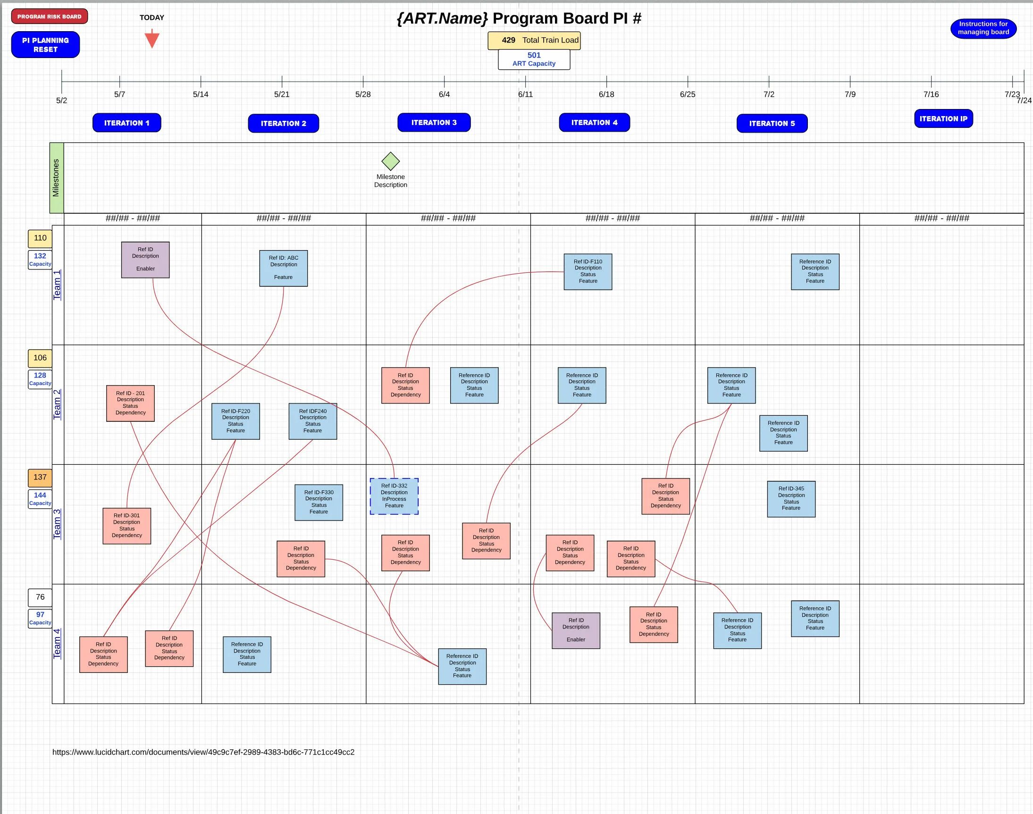This screenshot has width=1033, height=814.
Task: Click the purple Enabler card in Team 1
Action: click(x=145, y=260)
